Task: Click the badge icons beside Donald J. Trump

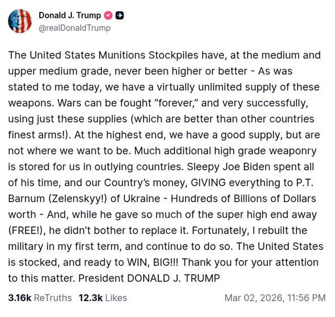Action: click(x=114, y=16)
